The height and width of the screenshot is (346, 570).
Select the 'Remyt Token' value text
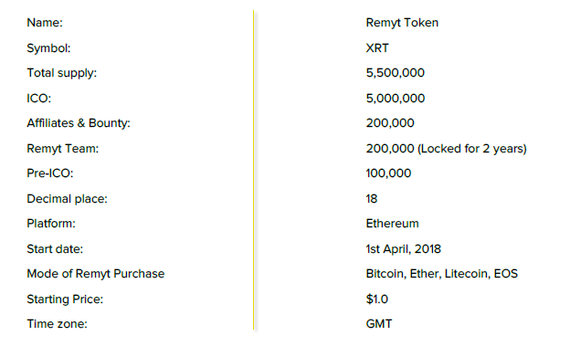point(402,23)
